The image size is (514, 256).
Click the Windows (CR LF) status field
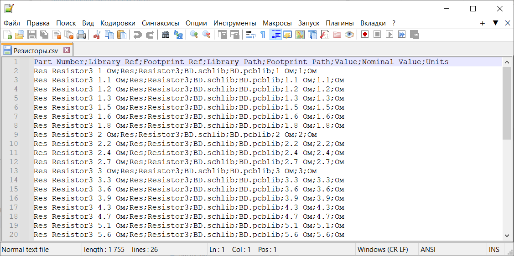(383, 250)
